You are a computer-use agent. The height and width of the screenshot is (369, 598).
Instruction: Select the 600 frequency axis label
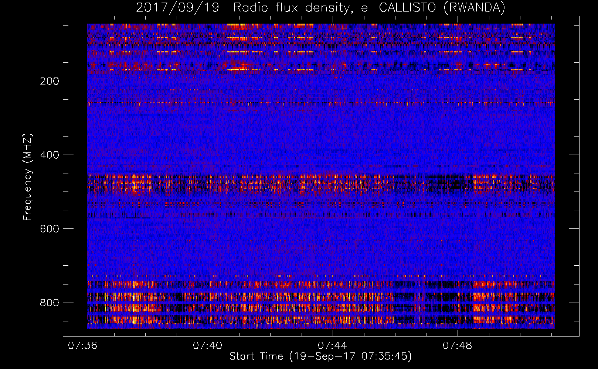[x=50, y=229]
